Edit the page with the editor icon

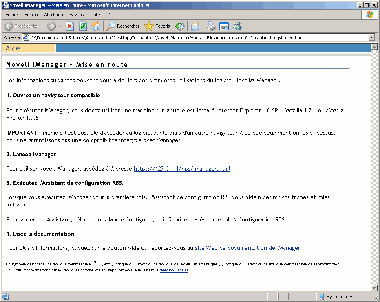click(223, 26)
